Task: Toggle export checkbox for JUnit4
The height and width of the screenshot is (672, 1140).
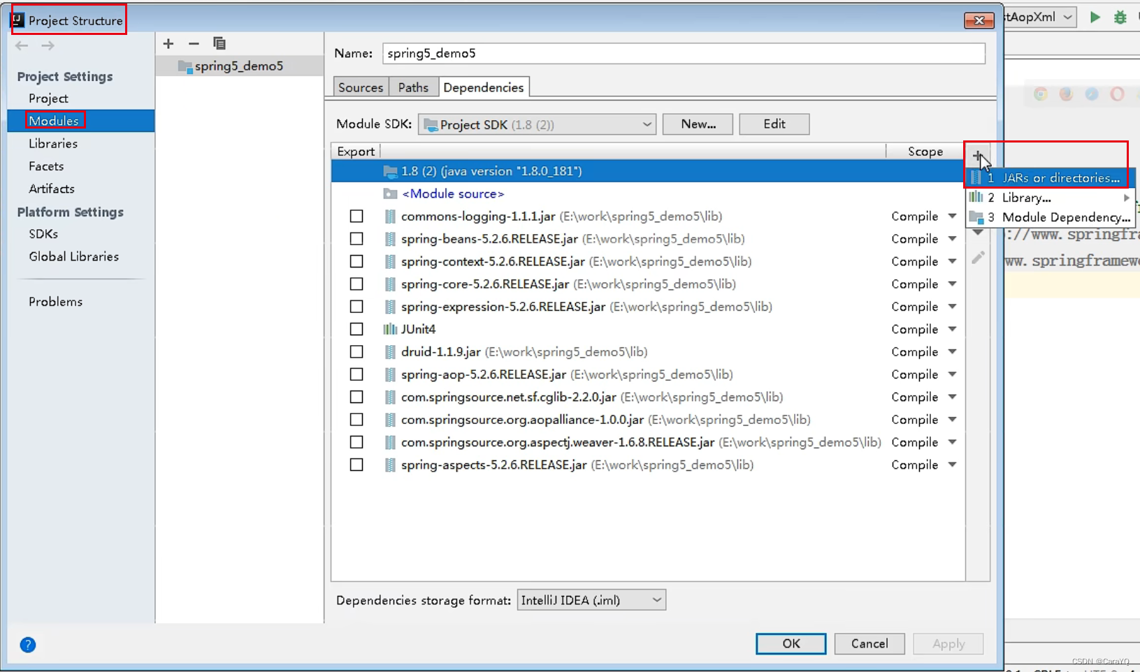Action: pos(356,329)
